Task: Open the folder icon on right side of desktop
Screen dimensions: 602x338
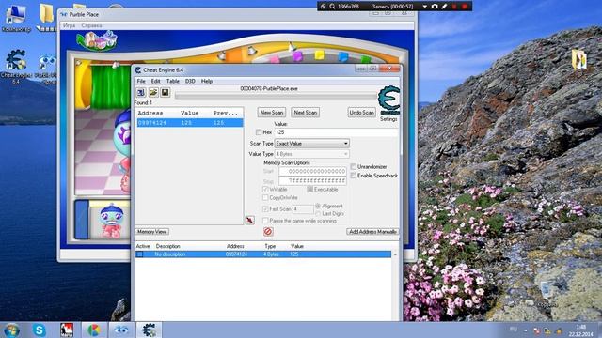Action: pos(578,59)
